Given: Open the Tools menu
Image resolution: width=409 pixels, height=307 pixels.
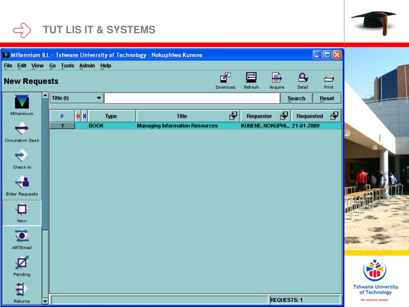Looking at the screenshot, I should coord(68,66).
